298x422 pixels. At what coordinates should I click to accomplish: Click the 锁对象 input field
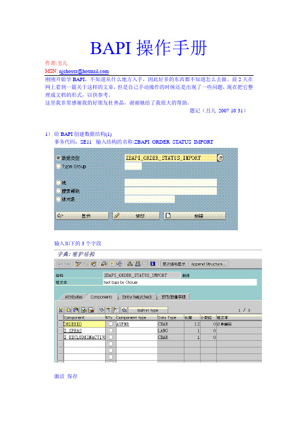pos(150,199)
